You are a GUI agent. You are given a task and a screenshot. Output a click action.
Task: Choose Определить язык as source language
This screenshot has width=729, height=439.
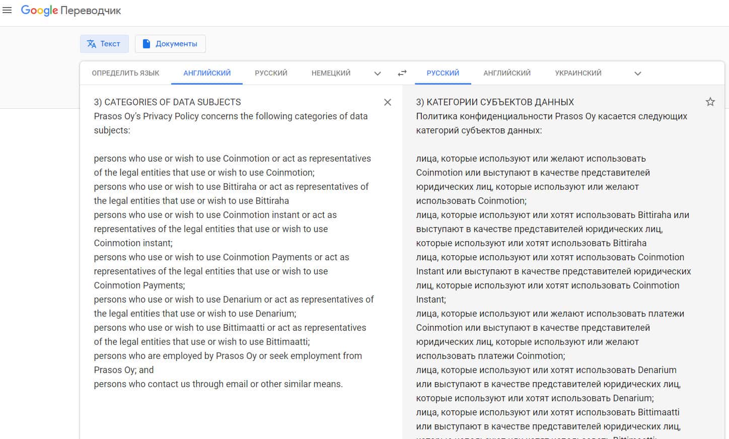point(125,73)
